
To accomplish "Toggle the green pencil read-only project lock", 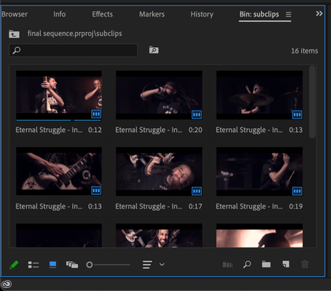I will 14,265.
